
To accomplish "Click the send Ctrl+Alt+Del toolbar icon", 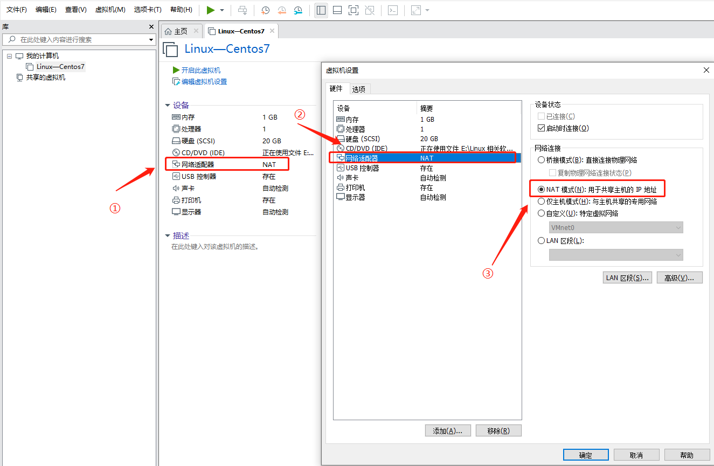I will (243, 10).
